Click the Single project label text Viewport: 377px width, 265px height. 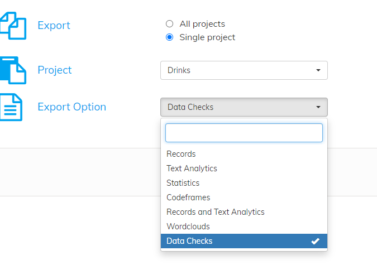click(x=207, y=37)
